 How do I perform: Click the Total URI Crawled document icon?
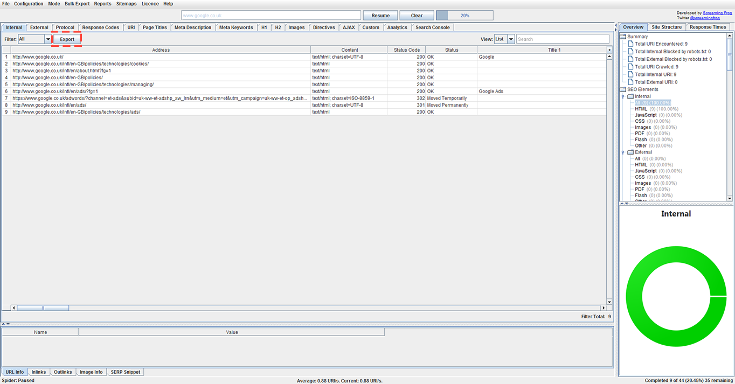pyautogui.click(x=631, y=67)
